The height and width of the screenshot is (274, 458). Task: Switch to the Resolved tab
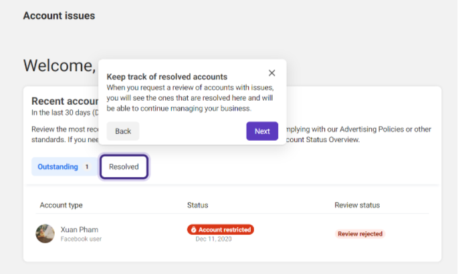(124, 167)
